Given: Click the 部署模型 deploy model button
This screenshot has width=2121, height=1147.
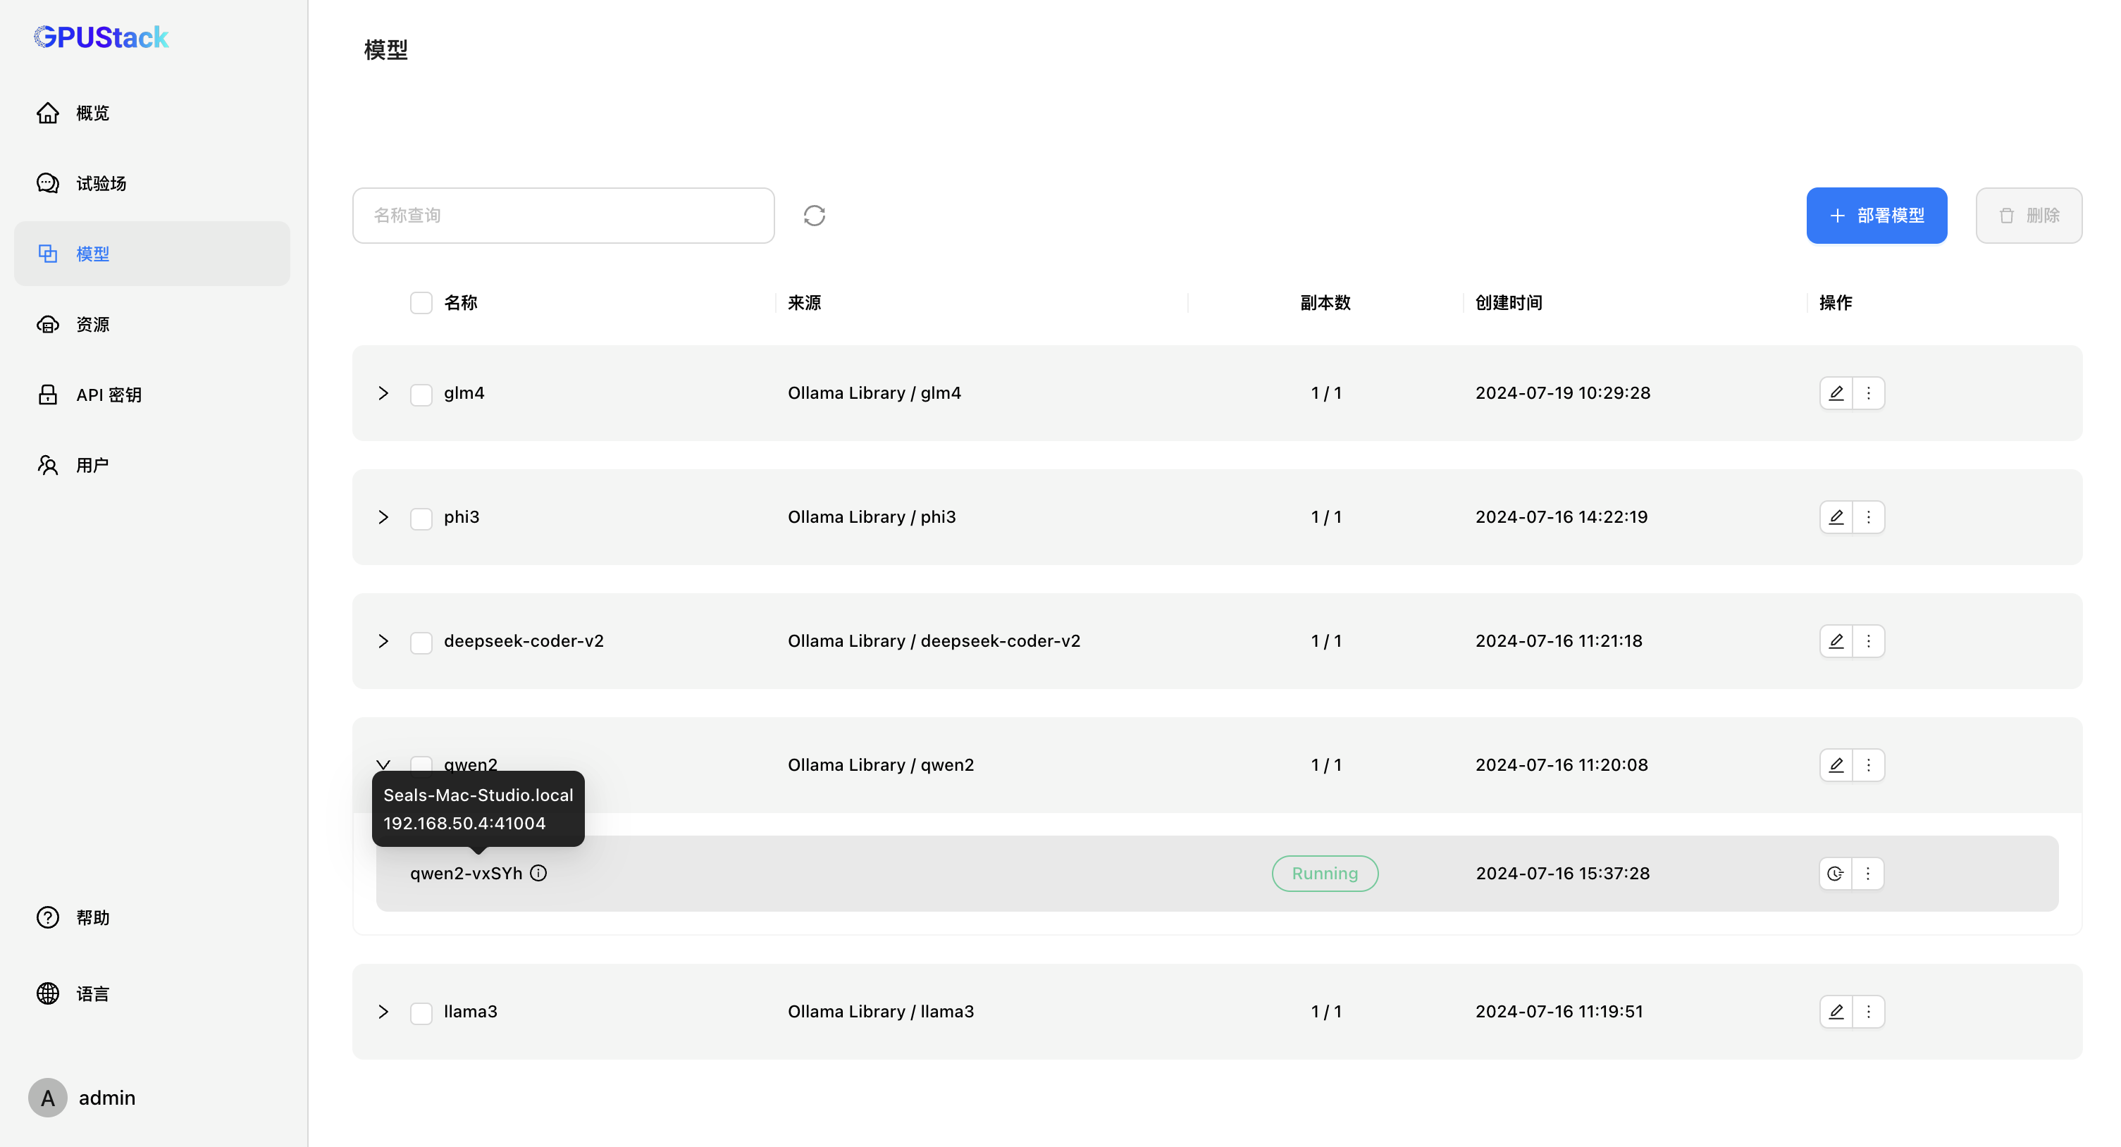Looking at the screenshot, I should [1877, 215].
